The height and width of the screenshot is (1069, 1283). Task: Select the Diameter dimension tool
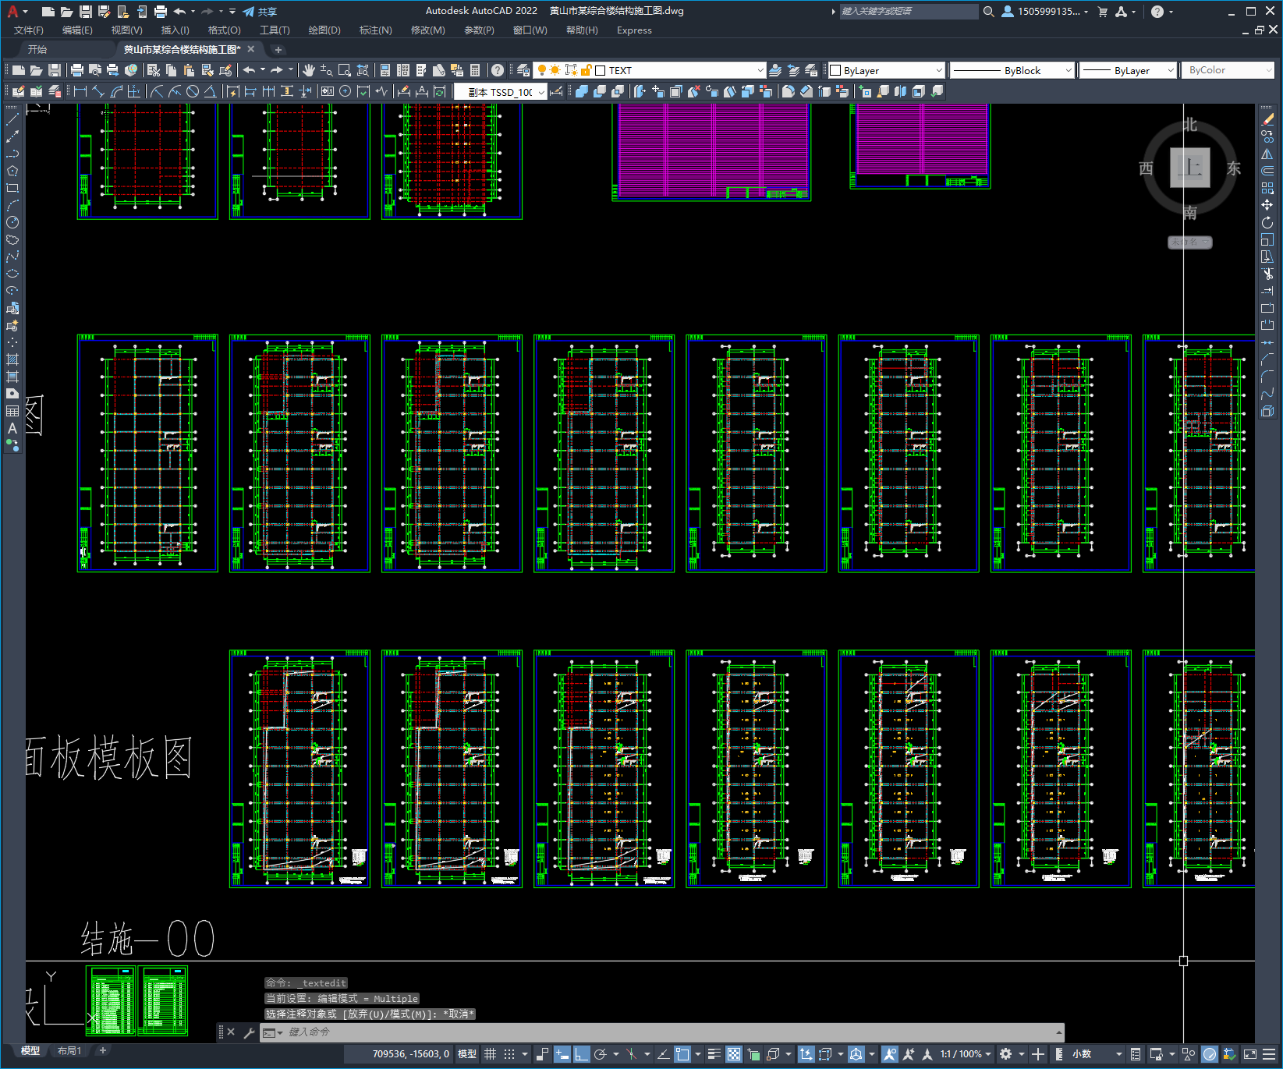coord(193,91)
